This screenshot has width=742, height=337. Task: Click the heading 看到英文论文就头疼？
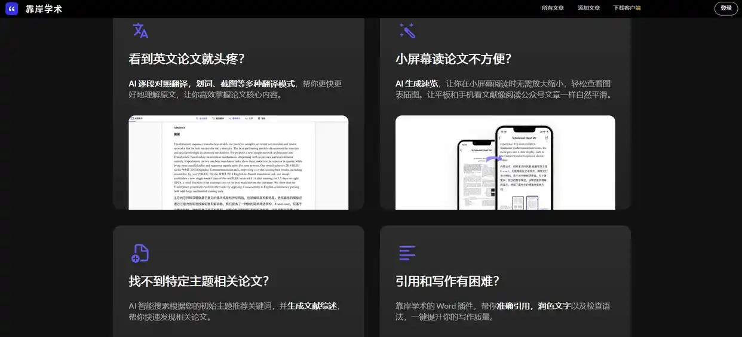click(187, 59)
